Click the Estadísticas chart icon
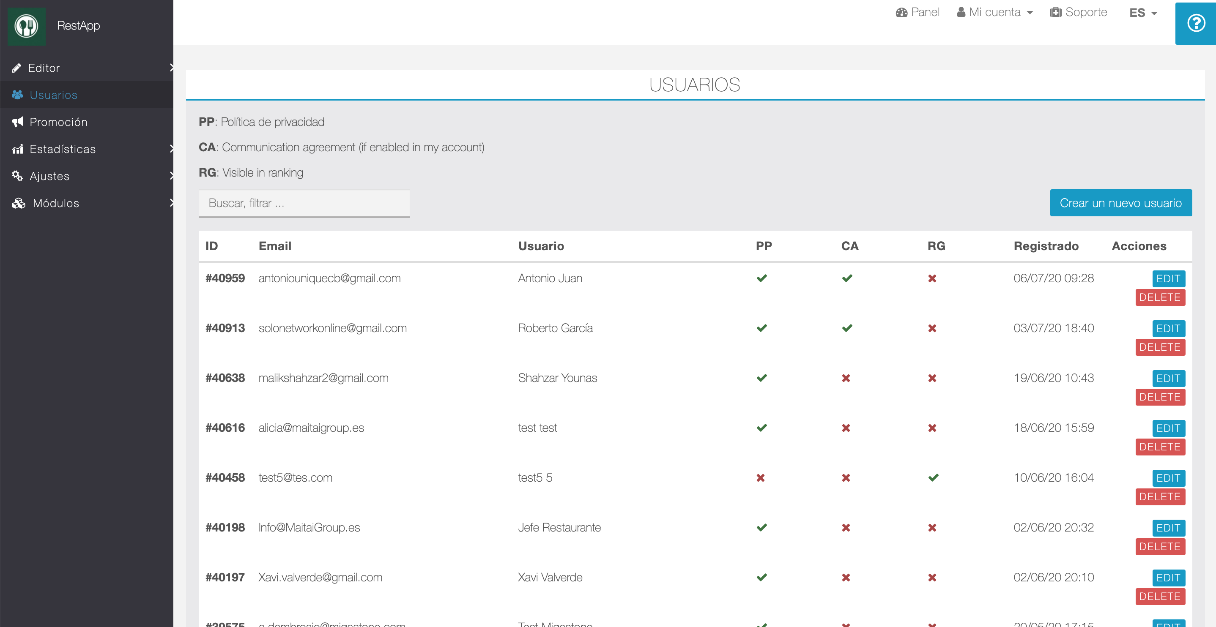This screenshot has height=627, width=1216. pyautogui.click(x=17, y=149)
